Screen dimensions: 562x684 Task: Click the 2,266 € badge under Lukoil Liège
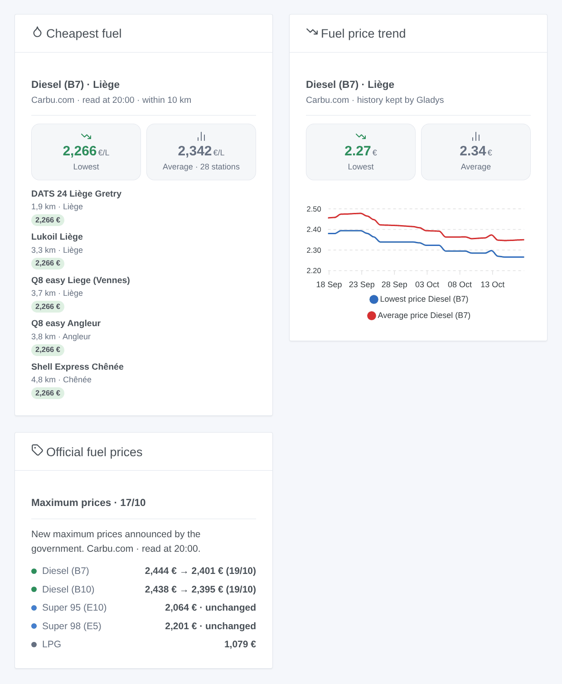pyautogui.click(x=48, y=263)
